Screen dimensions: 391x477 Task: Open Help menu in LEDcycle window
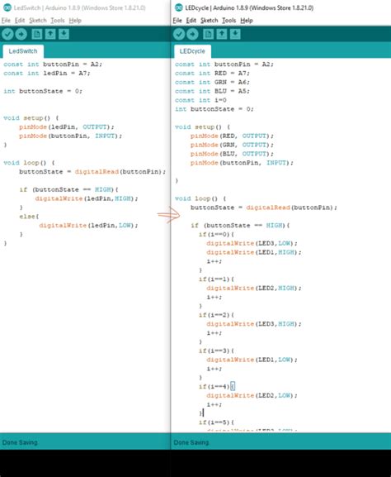click(x=247, y=21)
